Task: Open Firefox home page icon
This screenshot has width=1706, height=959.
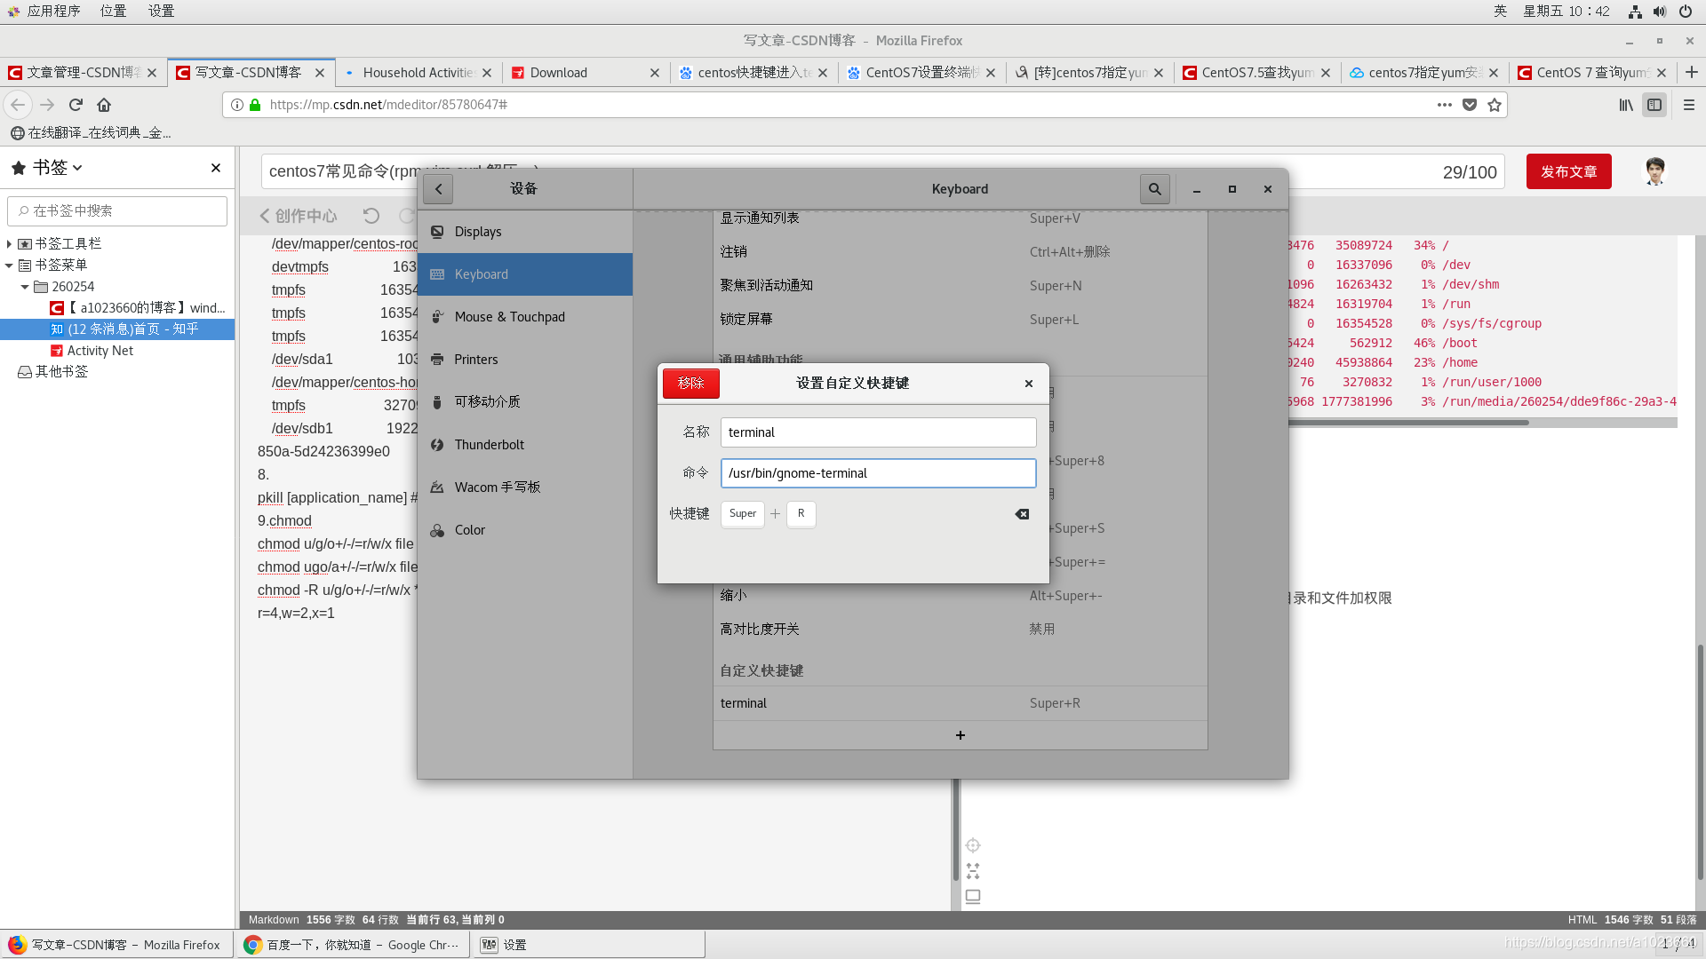Action: (104, 105)
